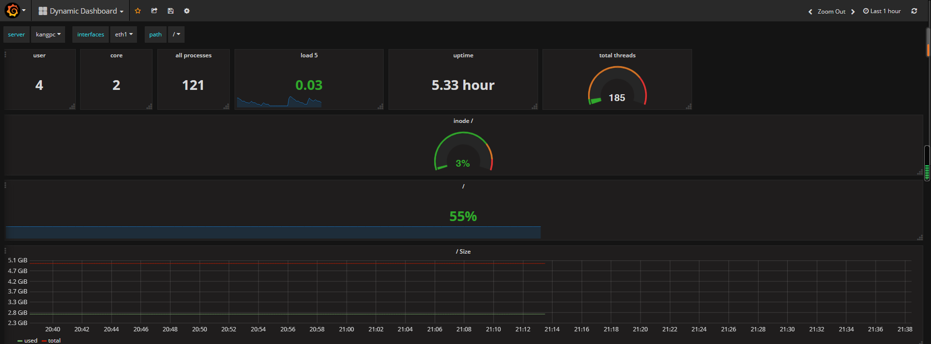931x344 pixels.
Task: Click the resize handle of all processes panel
Action: pyautogui.click(x=226, y=106)
